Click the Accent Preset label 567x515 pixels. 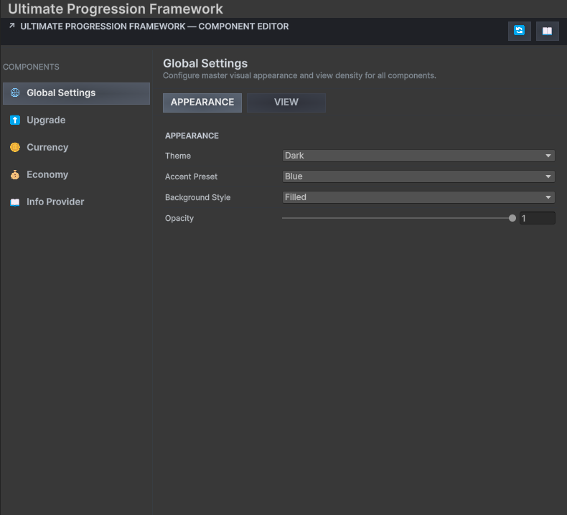coord(192,176)
